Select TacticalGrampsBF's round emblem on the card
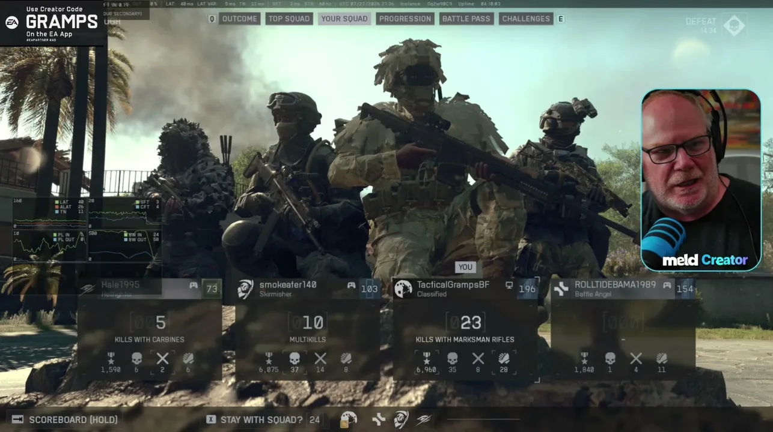This screenshot has height=432, width=773. (403, 289)
